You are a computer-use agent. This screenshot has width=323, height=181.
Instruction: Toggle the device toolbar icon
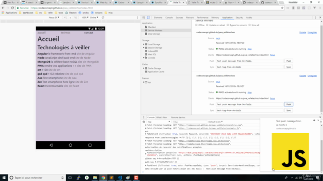(148, 18)
